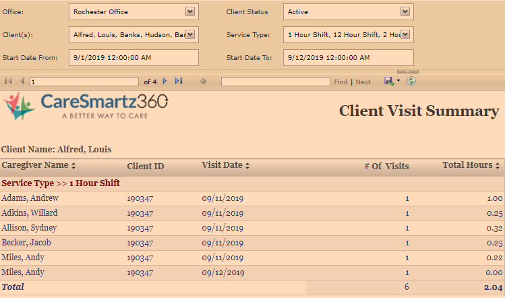
Task: Click the 1.00 hours for Adams, Andrew
Action: 495,198
